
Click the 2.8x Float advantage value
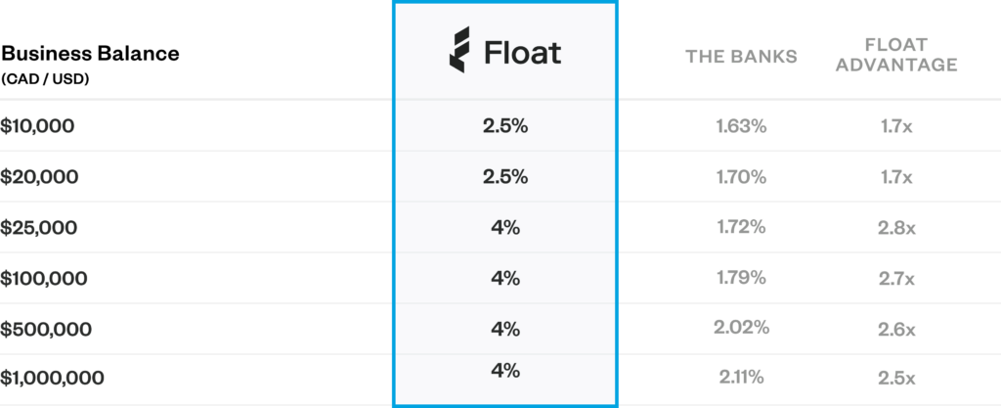pos(896,228)
